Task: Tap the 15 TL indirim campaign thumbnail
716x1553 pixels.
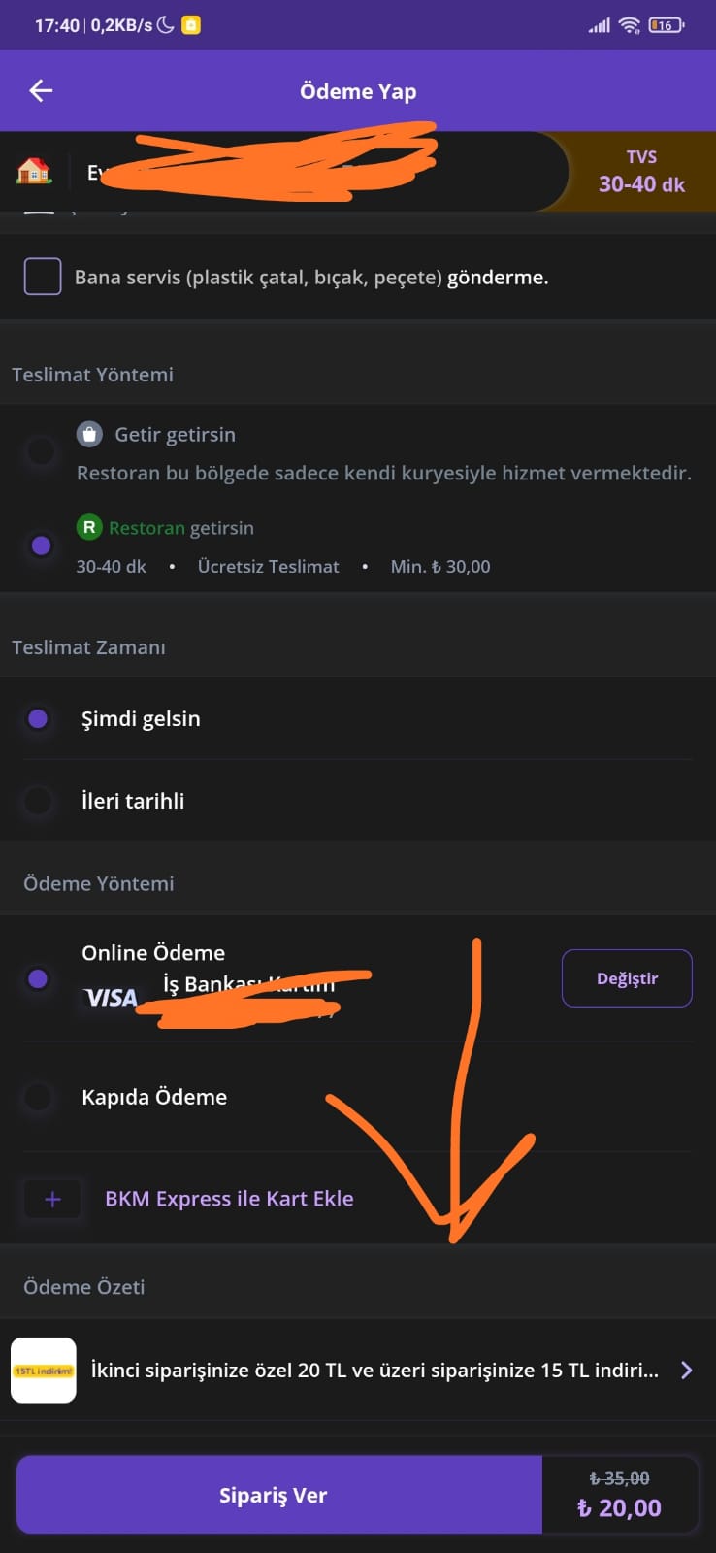Action: [x=44, y=1371]
